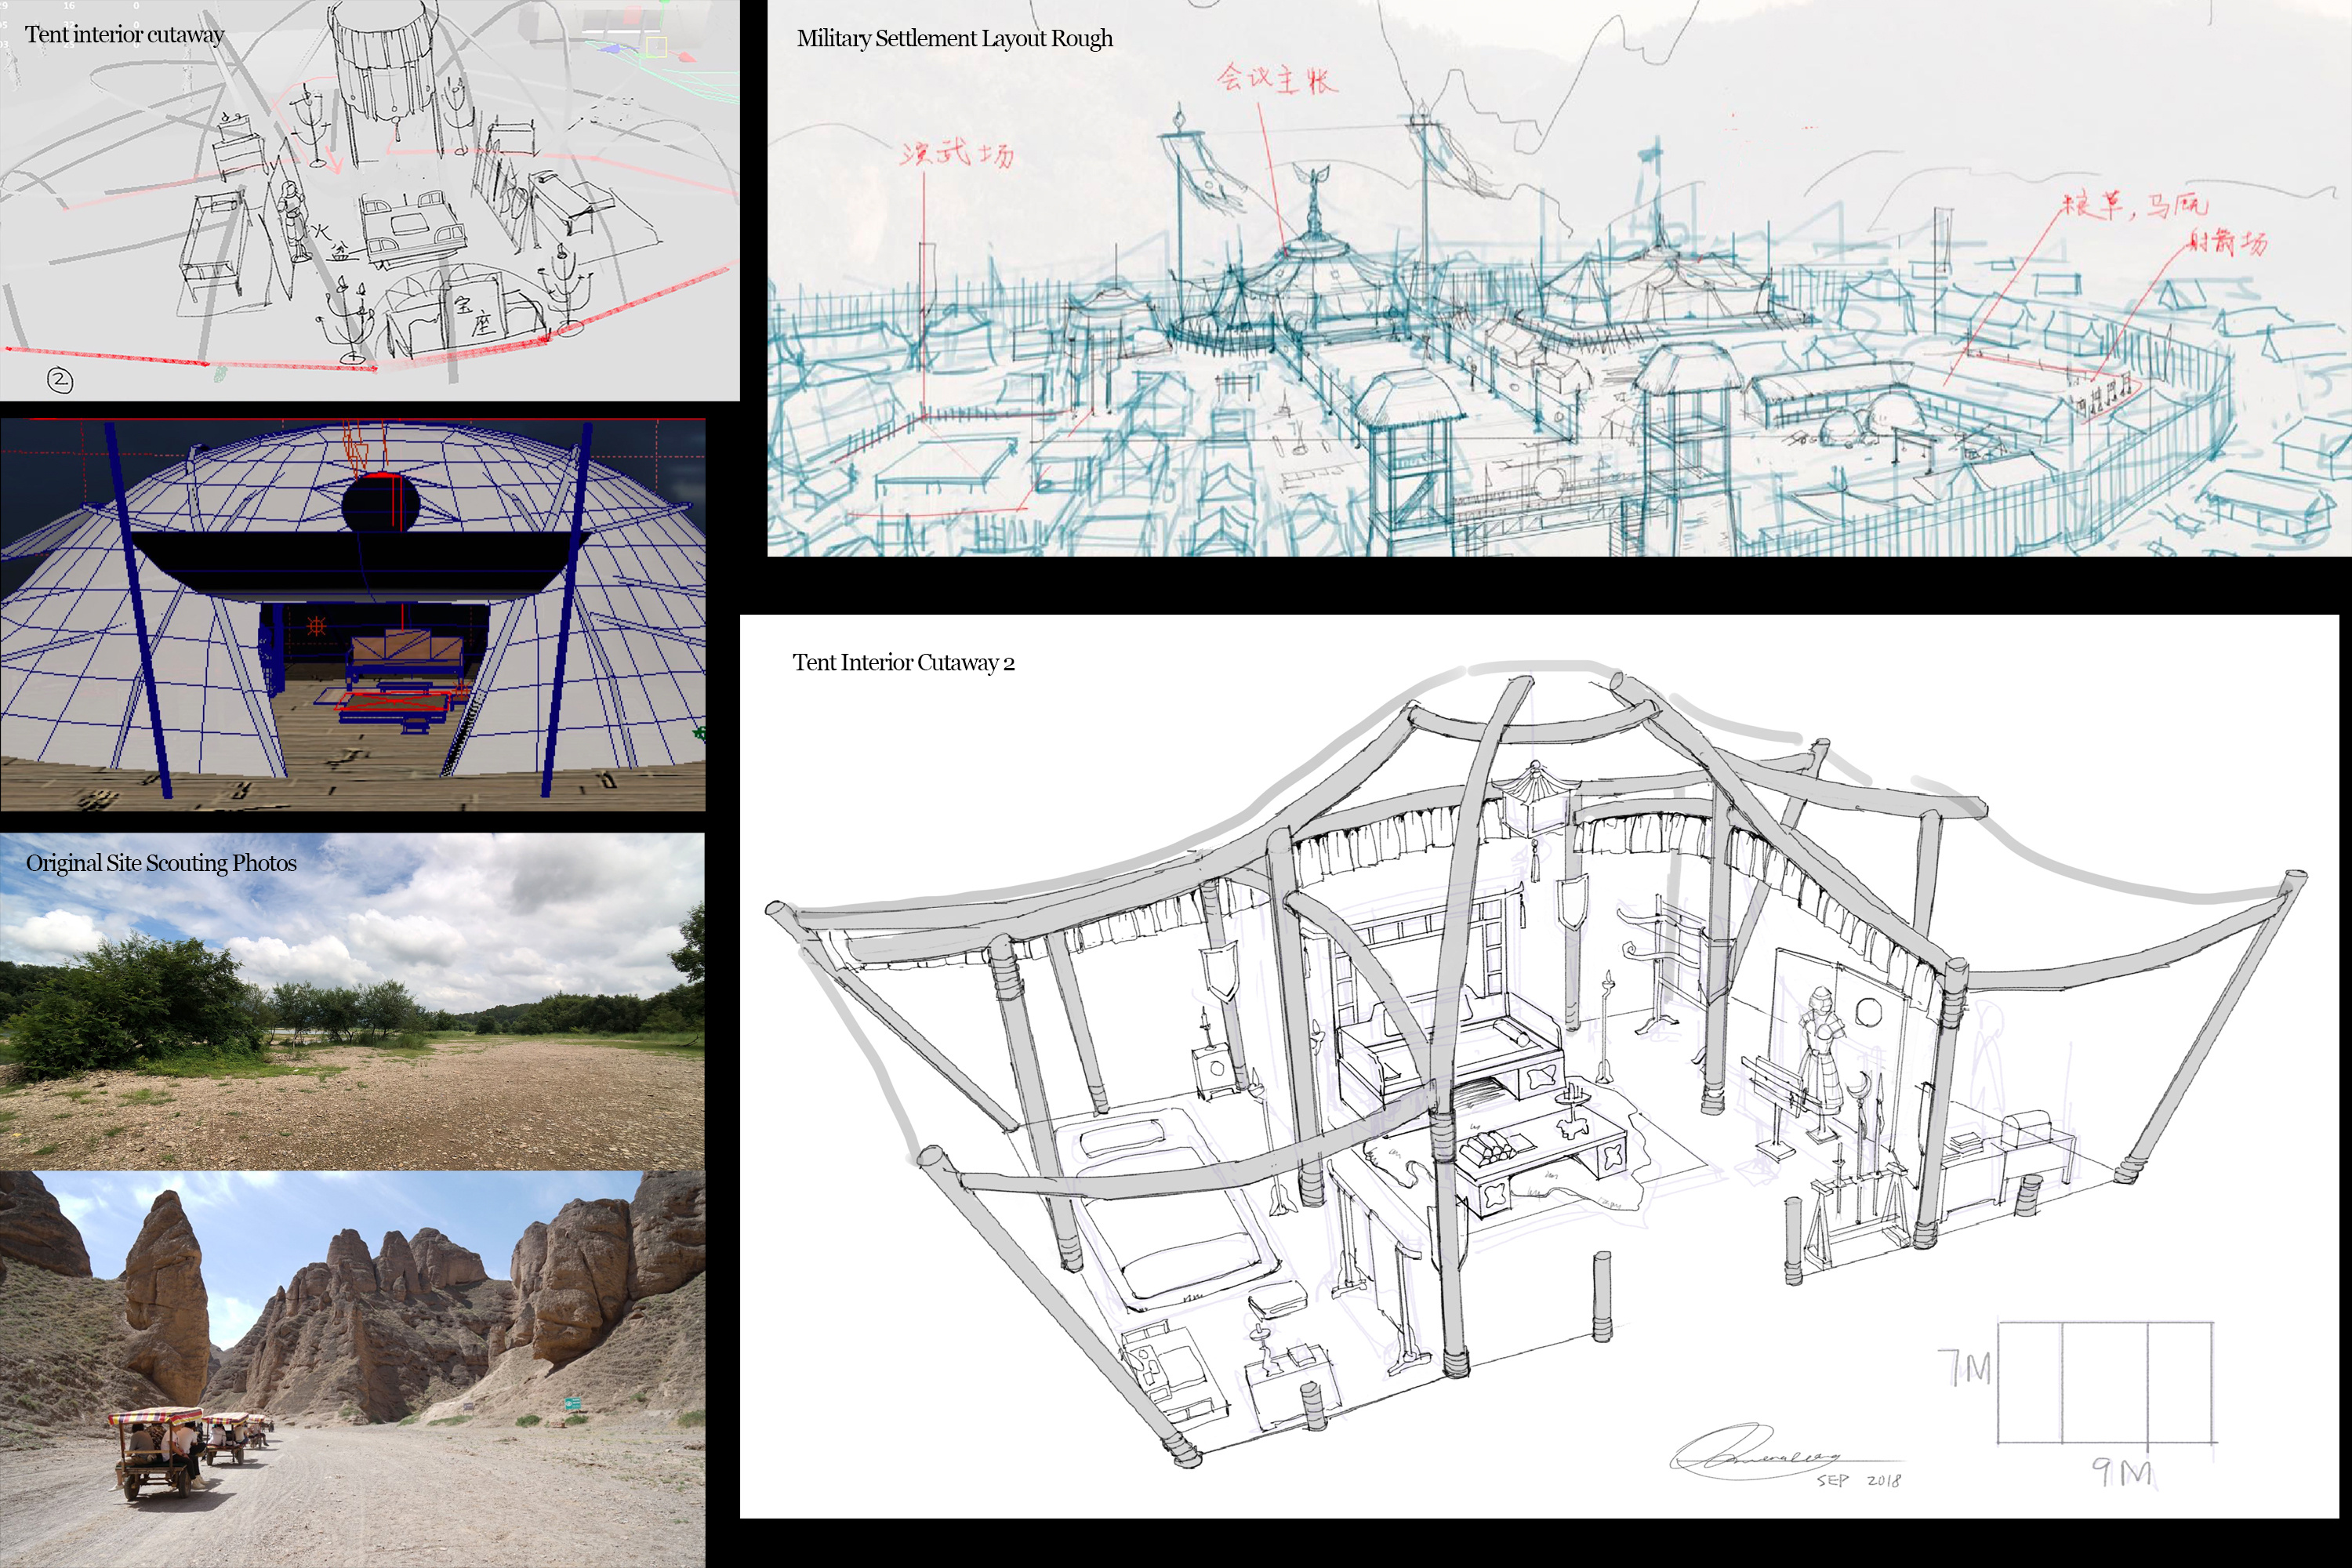
Task: Click the '9M' dimension label
Action: click(2122, 1473)
